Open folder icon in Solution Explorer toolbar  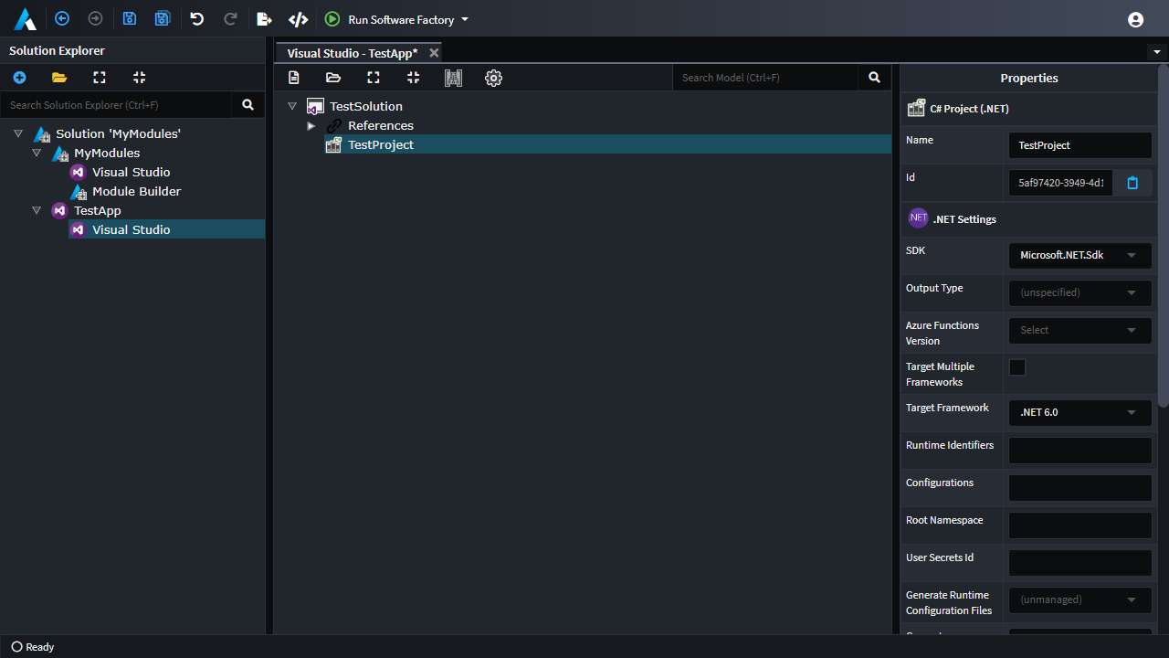point(59,78)
